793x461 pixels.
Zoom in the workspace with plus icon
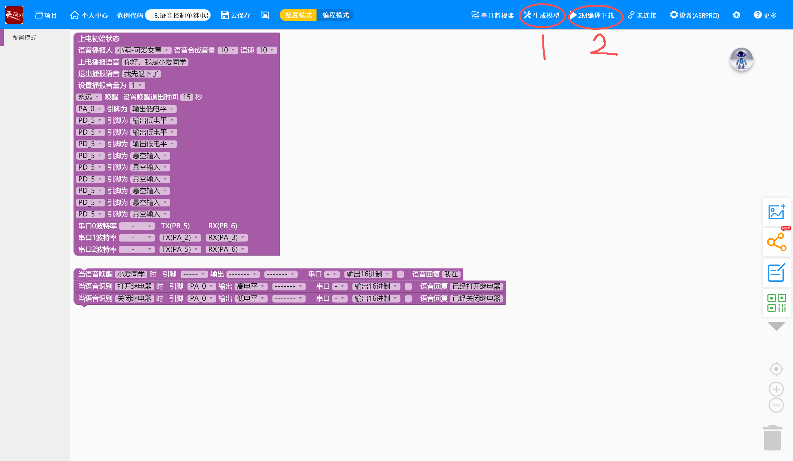pos(776,389)
